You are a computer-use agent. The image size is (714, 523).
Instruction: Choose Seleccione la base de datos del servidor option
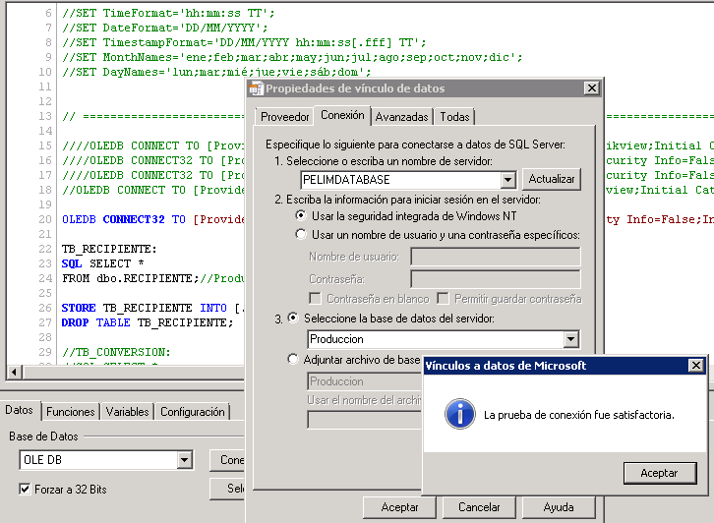(x=293, y=318)
